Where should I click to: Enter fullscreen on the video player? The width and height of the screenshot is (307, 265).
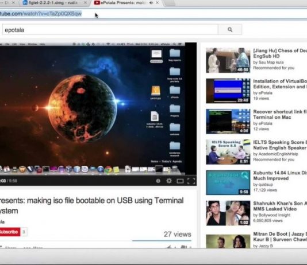(x=191, y=181)
